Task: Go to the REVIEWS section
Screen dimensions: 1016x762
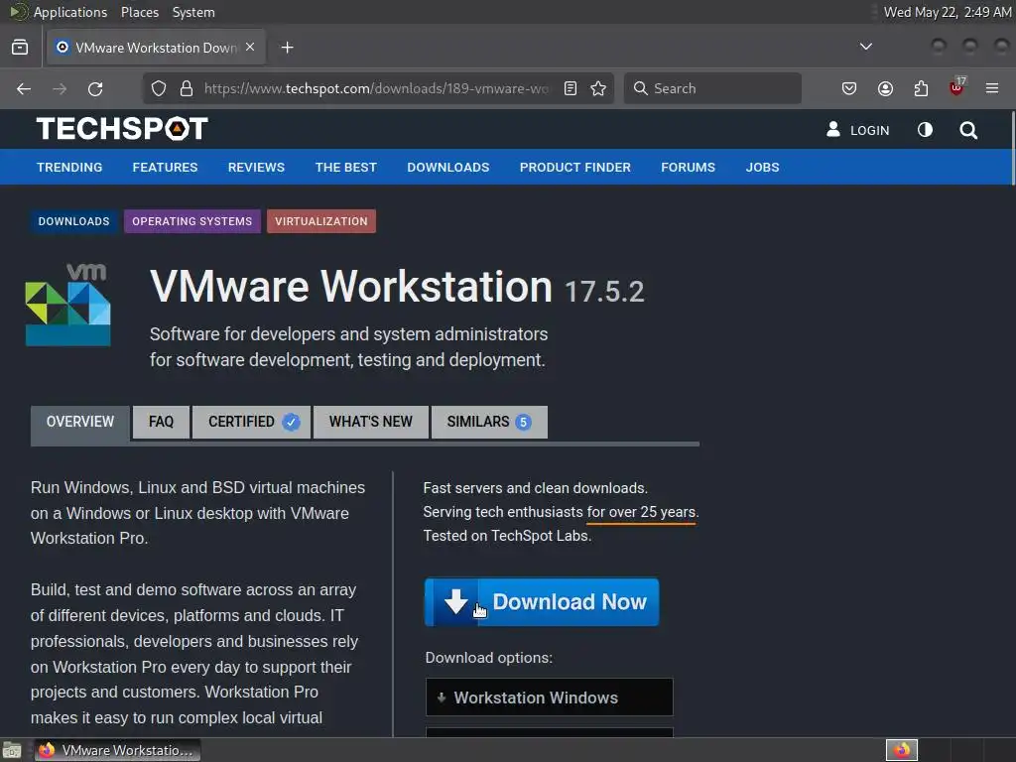Action: tap(256, 167)
